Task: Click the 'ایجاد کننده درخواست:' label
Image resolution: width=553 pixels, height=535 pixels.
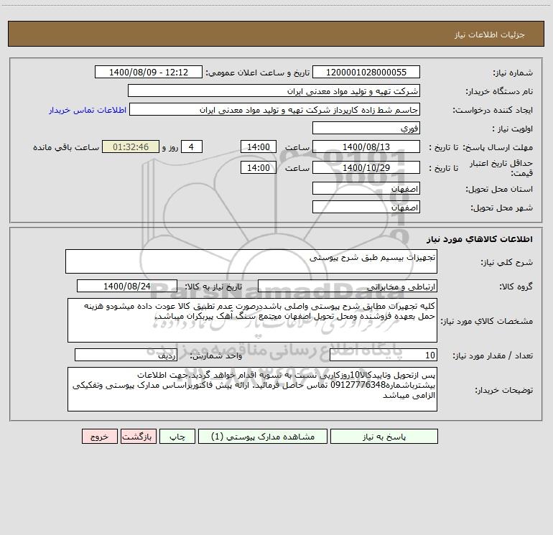Action: click(x=493, y=110)
